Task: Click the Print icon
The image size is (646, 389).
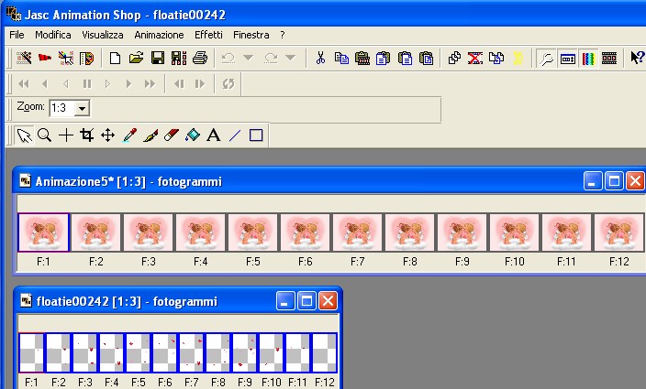Action: tap(200, 58)
